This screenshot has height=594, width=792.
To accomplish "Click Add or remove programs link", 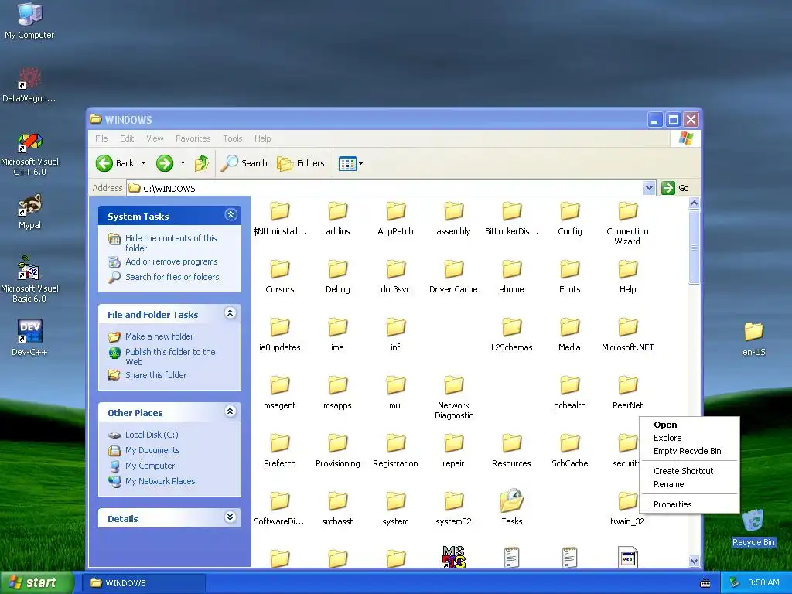I will pyautogui.click(x=171, y=261).
